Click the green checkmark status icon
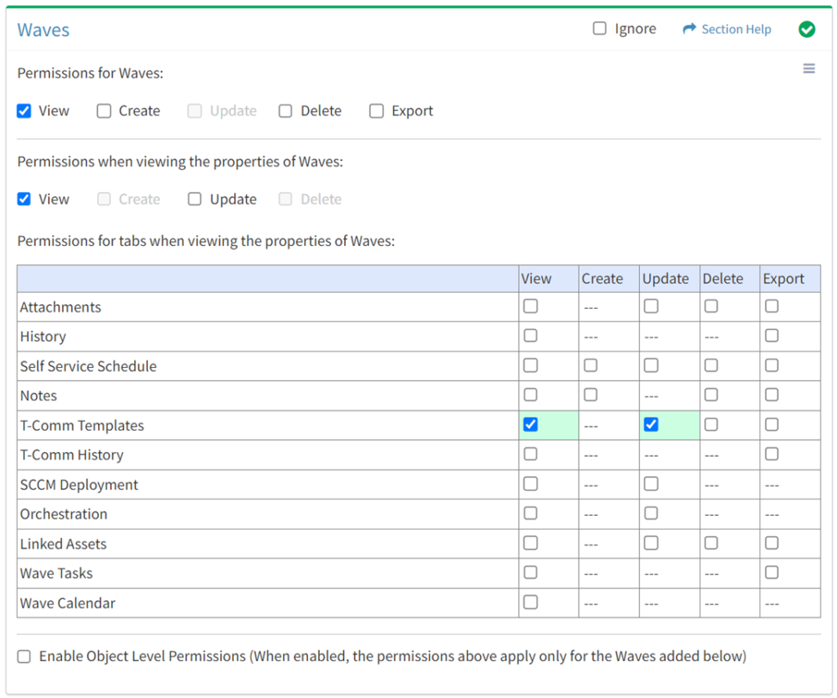Image resolution: width=837 pixels, height=698 pixels. point(807,29)
